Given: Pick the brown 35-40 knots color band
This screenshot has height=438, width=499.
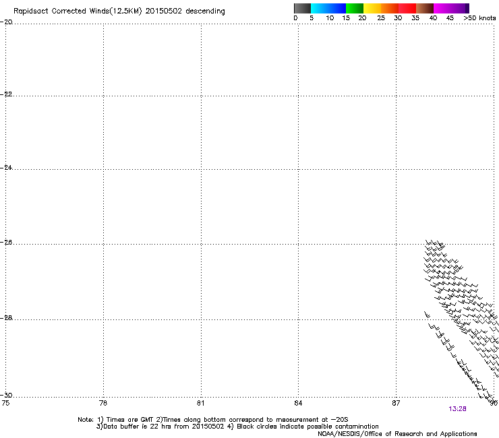Looking at the screenshot, I should (x=425, y=8).
